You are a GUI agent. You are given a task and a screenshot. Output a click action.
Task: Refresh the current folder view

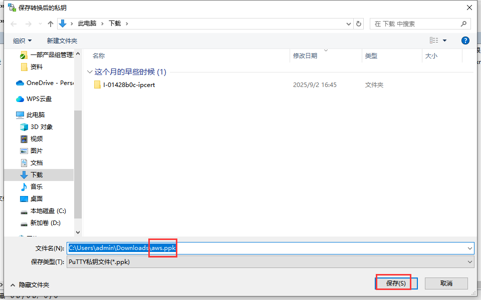click(x=358, y=24)
